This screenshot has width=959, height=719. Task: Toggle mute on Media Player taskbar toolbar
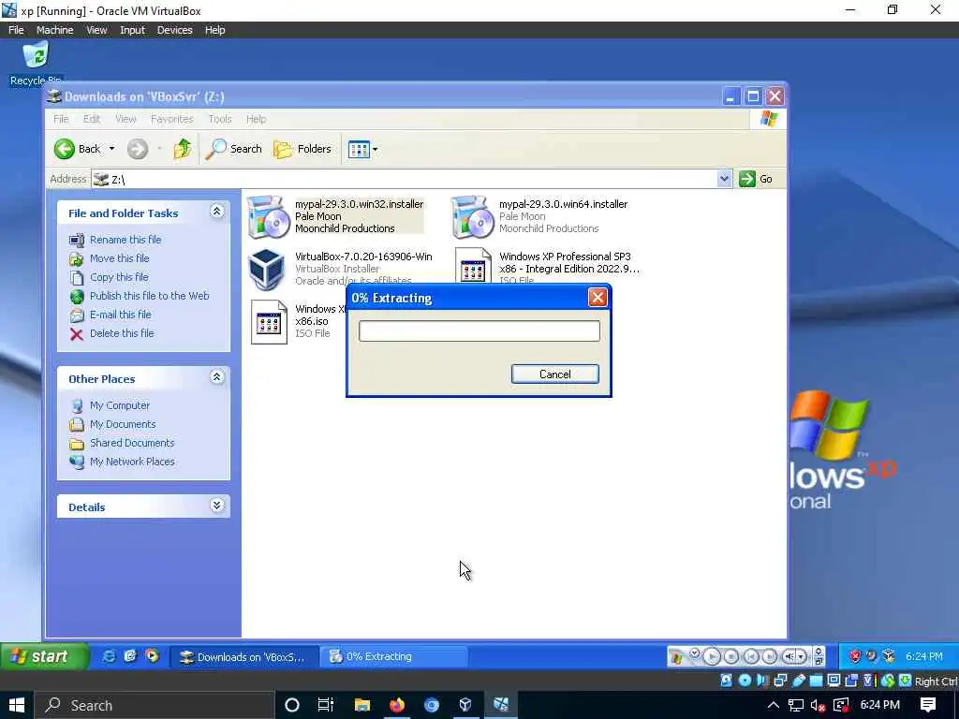tap(789, 656)
